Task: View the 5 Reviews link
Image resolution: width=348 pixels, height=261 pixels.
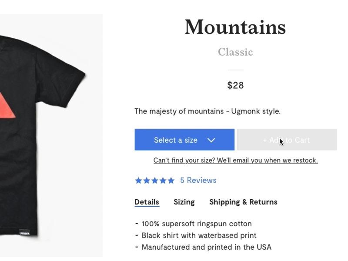Action: click(x=198, y=180)
